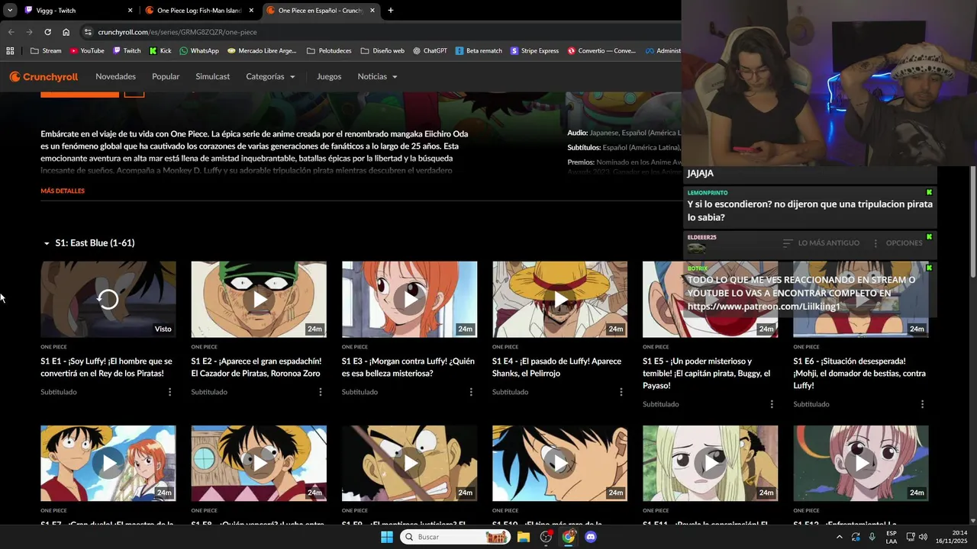Open the season selector S1: East Blue
The width and height of the screenshot is (977, 549).
tap(89, 242)
